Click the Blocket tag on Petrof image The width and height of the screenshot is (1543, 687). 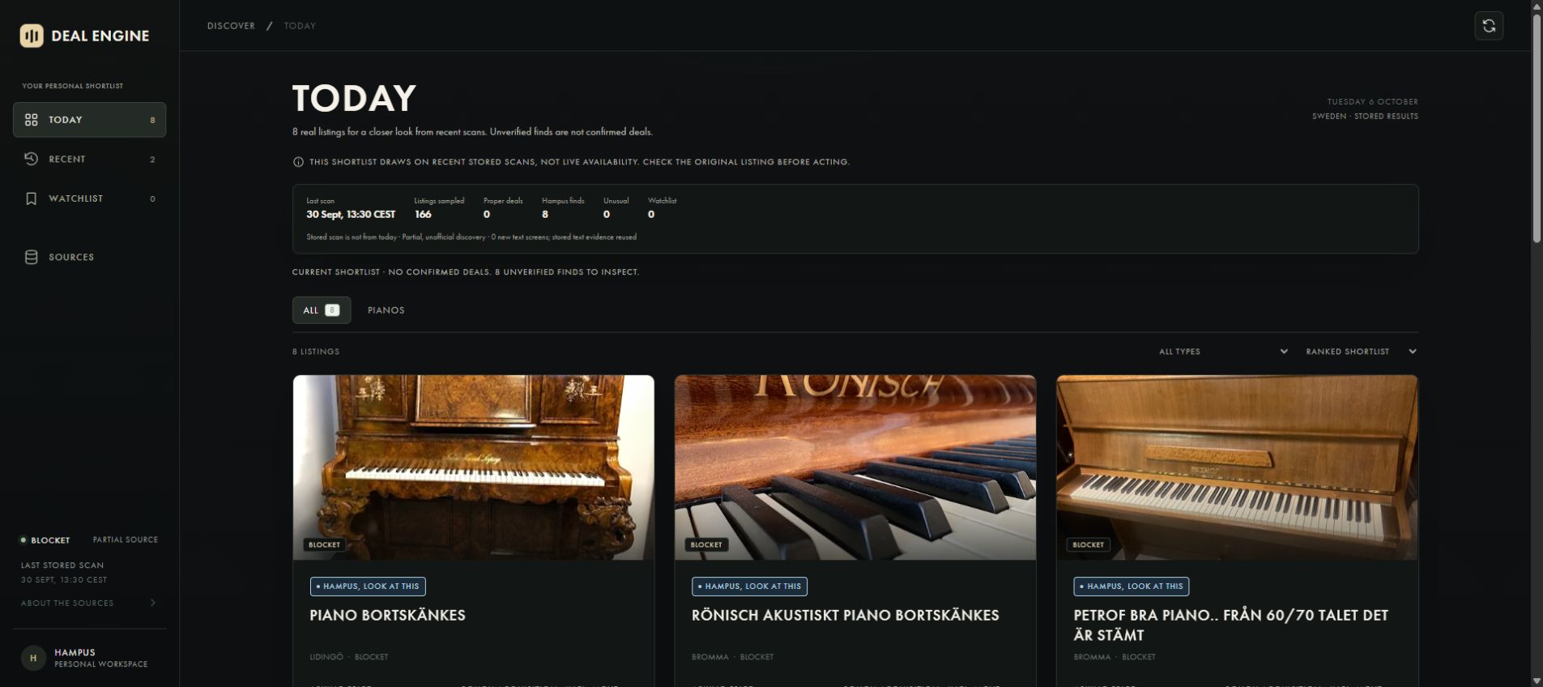1088,544
